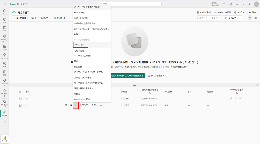The height and width of the screenshot is (144, 260).
Task: Toggle 'Included in app' switch for RLS report
Action: 232,98
